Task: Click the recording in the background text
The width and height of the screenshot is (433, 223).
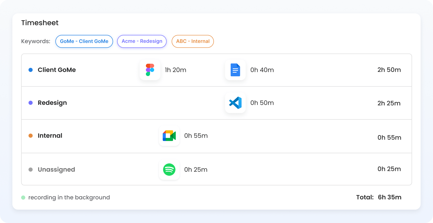Action: pyautogui.click(x=69, y=198)
